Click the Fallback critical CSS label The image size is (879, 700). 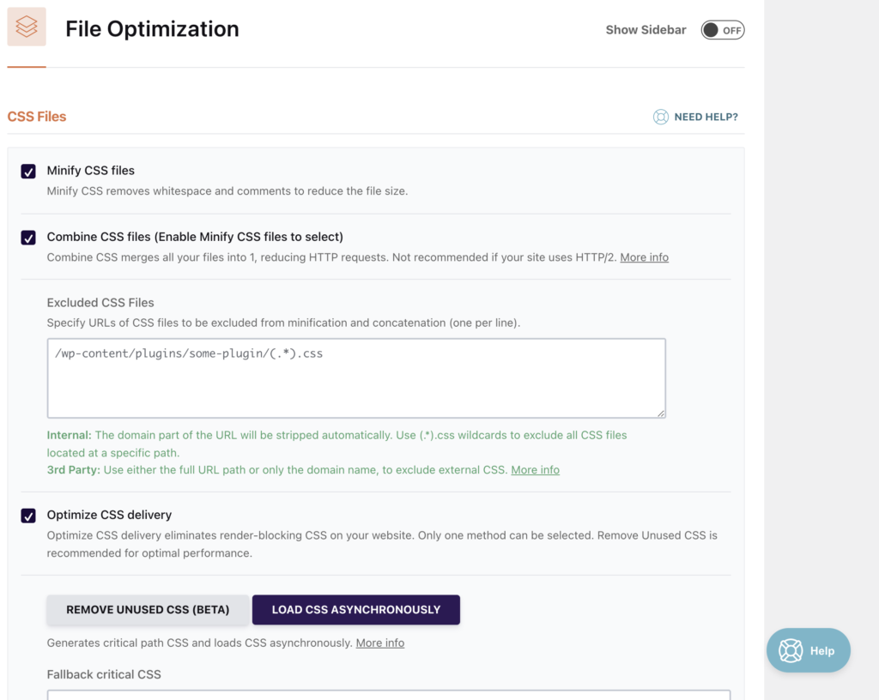click(104, 674)
